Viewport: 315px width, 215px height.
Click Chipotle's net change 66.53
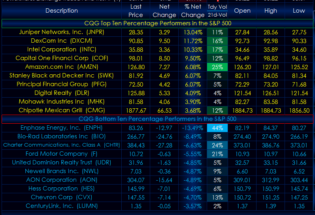[164, 110]
